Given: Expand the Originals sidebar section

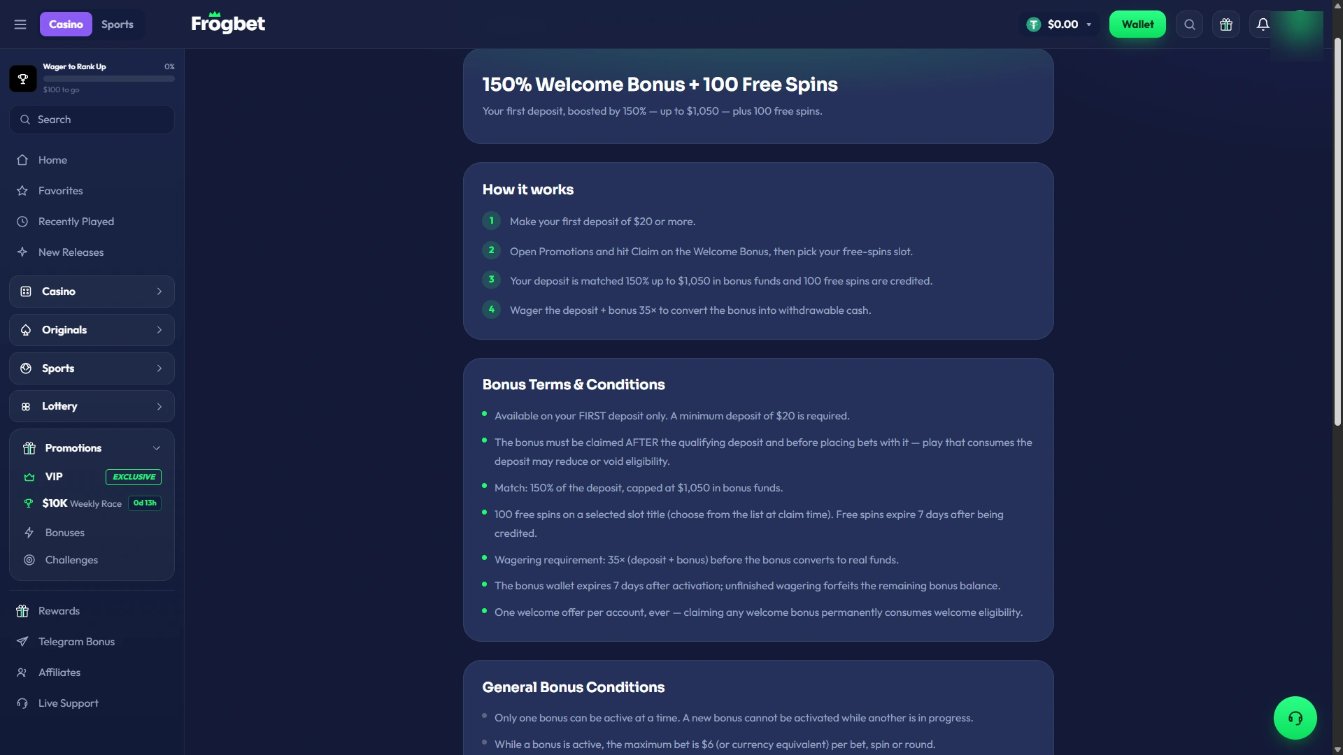Looking at the screenshot, I should coord(92,330).
